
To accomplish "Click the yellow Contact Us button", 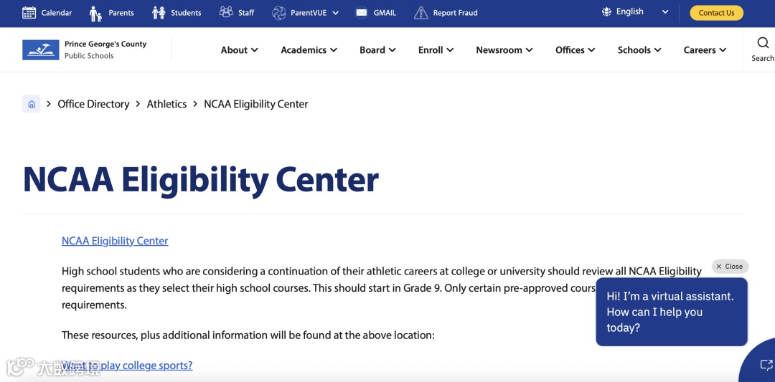I will click(716, 13).
